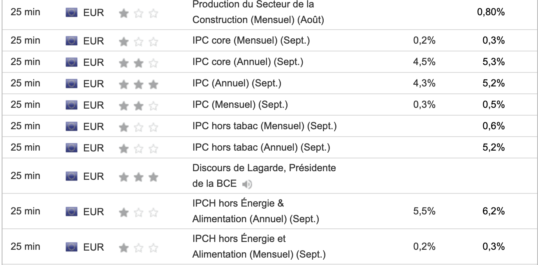
Task: Click the star rating for IPC core (Annuel)
Action: coord(138,63)
